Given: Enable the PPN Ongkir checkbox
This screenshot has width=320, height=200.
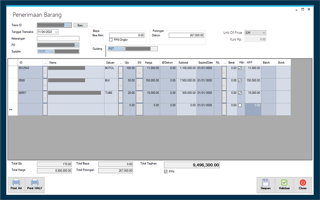Looking at the screenshot, I should [x=111, y=40].
